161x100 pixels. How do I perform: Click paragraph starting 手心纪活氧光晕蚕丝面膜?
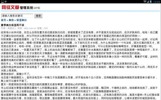click(79, 90)
